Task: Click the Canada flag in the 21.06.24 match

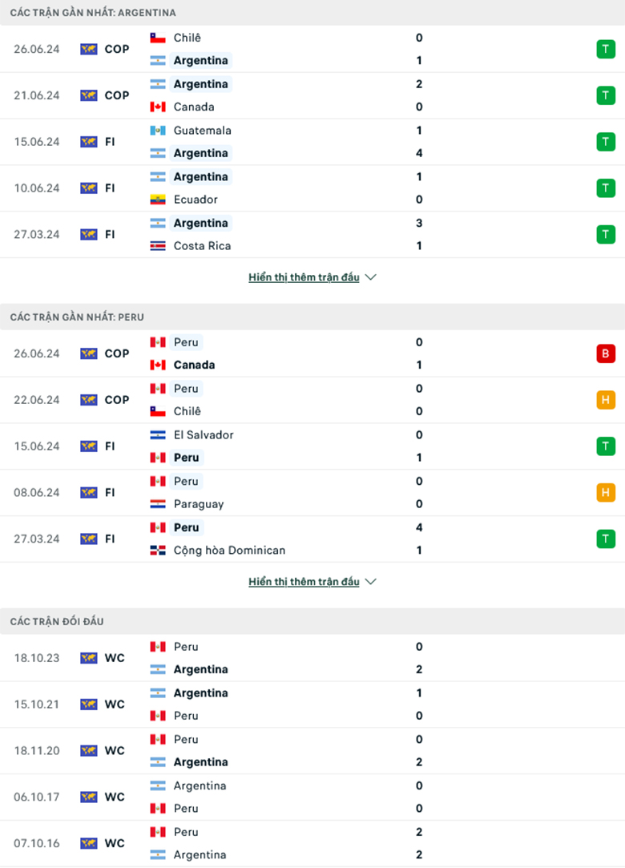Action: 158,107
